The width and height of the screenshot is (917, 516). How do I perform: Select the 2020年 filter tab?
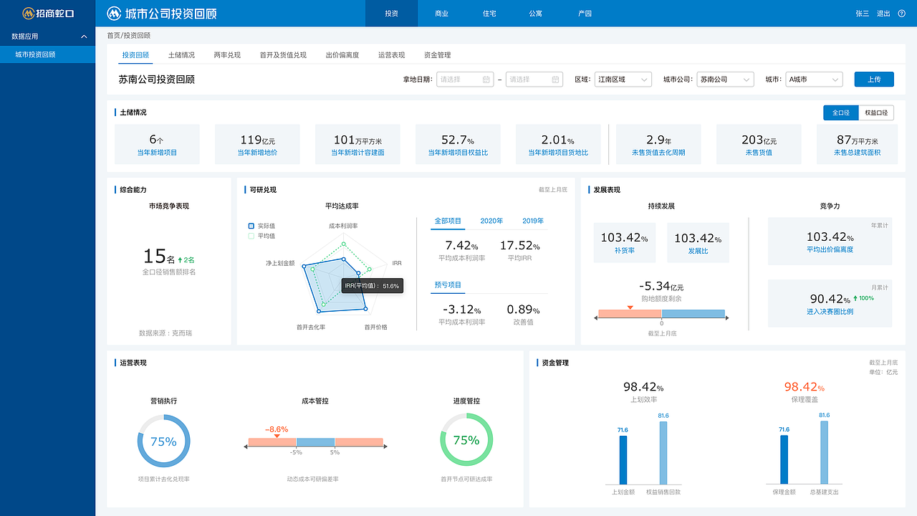[491, 221]
